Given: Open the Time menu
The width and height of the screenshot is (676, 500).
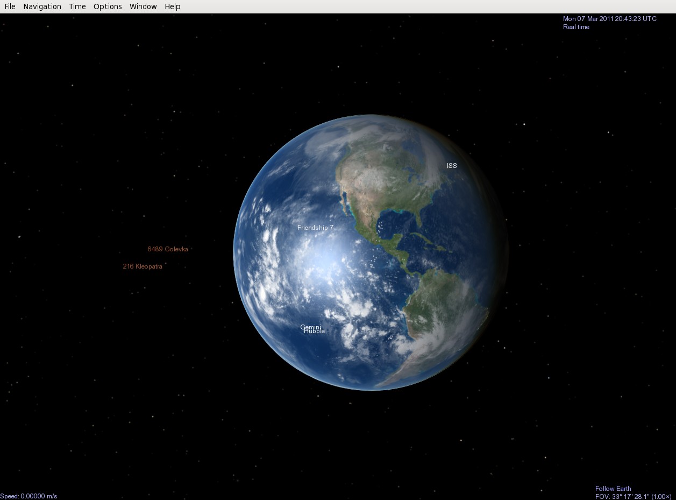Looking at the screenshot, I should pos(77,6).
